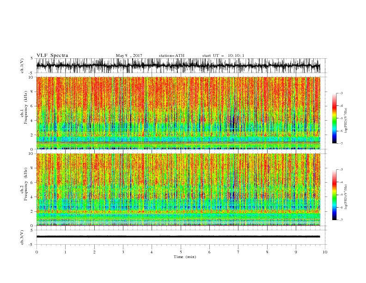Click the "5" upper tick of ch.1(V) axis
This screenshot has height=283, width=366.
pos(32,58)
